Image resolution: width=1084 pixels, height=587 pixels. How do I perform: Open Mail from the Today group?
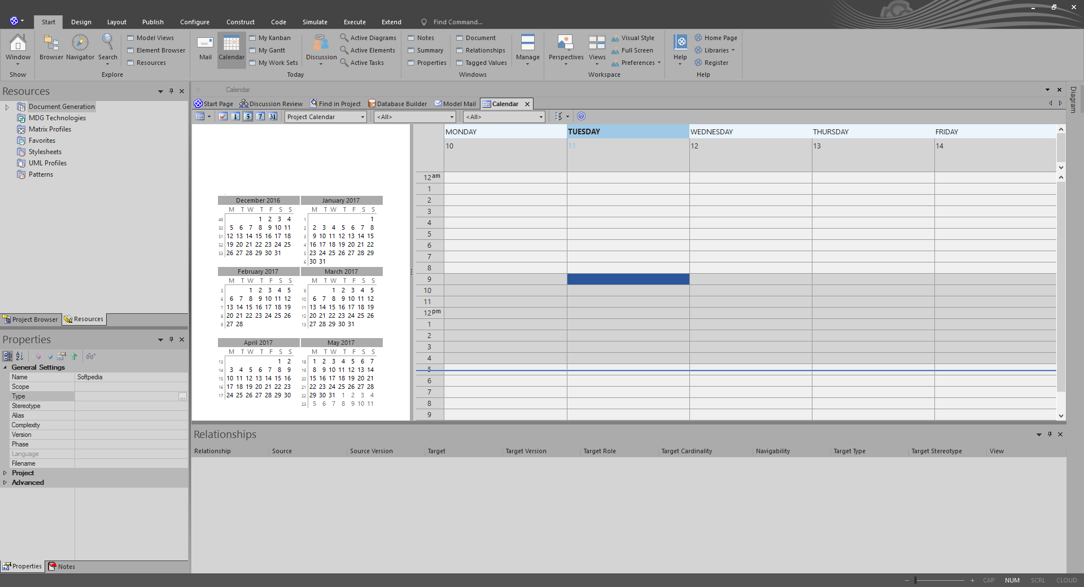[x=205, y=47]
